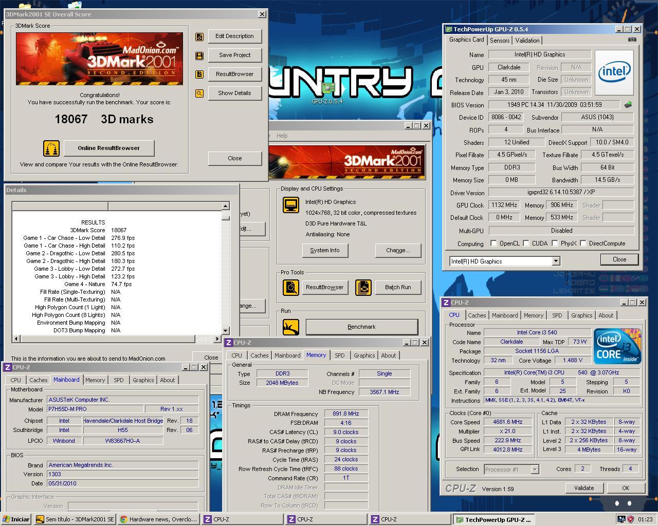Click Close button in 3DMark score window
Viewport: 658px width, 526px height.
pyautogui.click(x=234, y=158)
